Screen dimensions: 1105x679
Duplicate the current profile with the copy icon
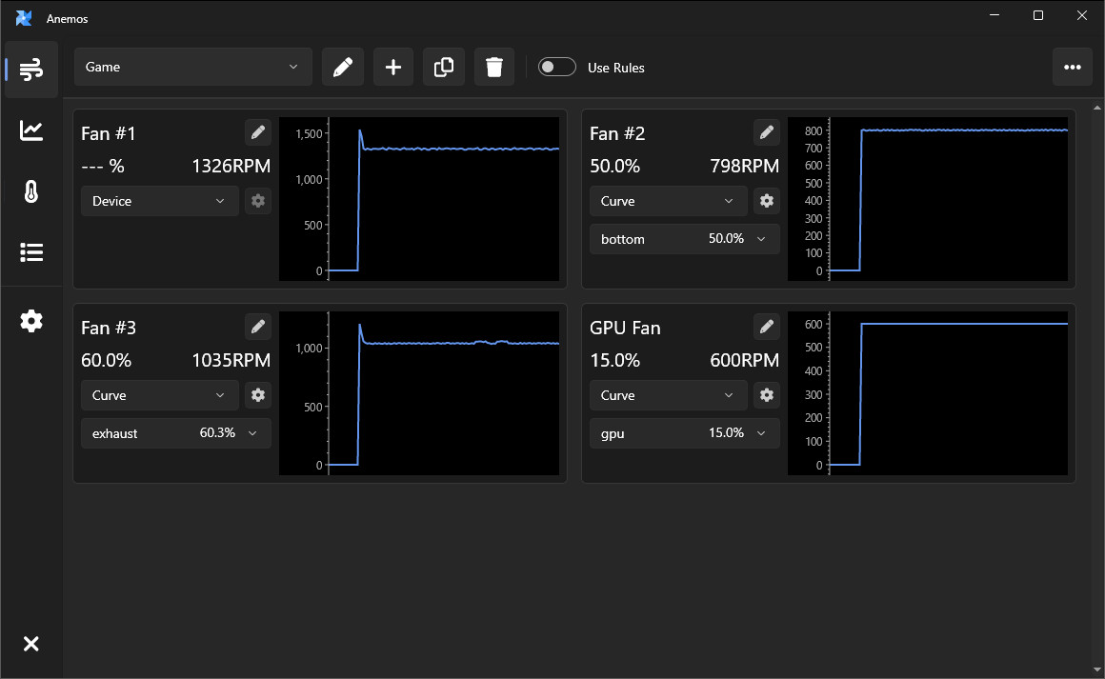tap(444, 67)
